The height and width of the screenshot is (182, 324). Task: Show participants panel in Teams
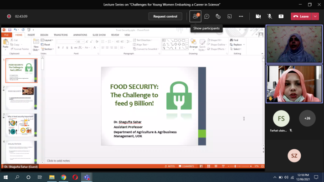point(195,16)
